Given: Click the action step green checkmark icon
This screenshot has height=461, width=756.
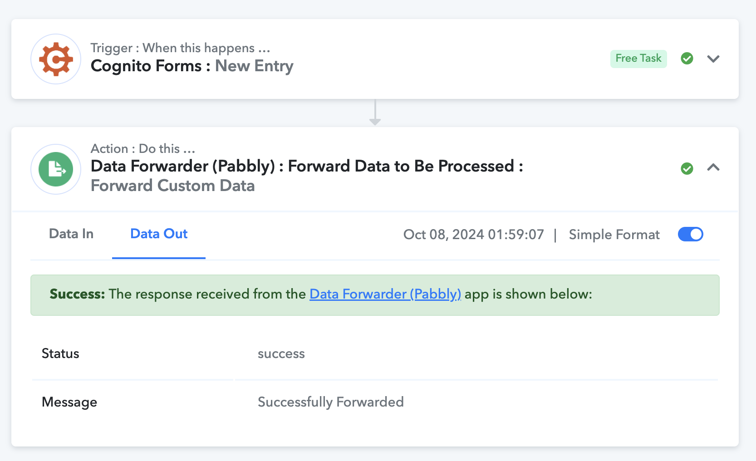Looking at the screenshot, I should point(687,169).
